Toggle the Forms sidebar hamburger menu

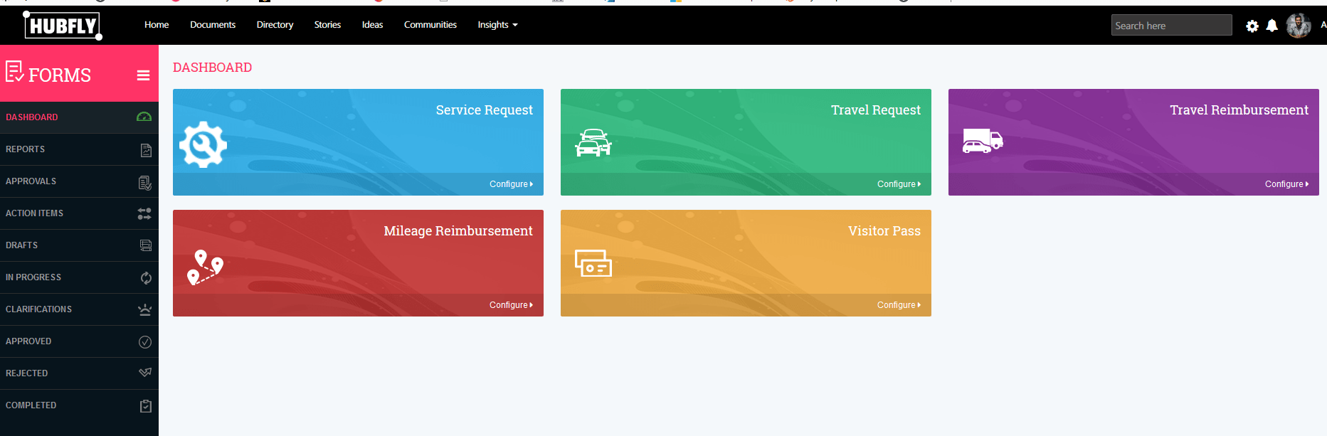144,75
